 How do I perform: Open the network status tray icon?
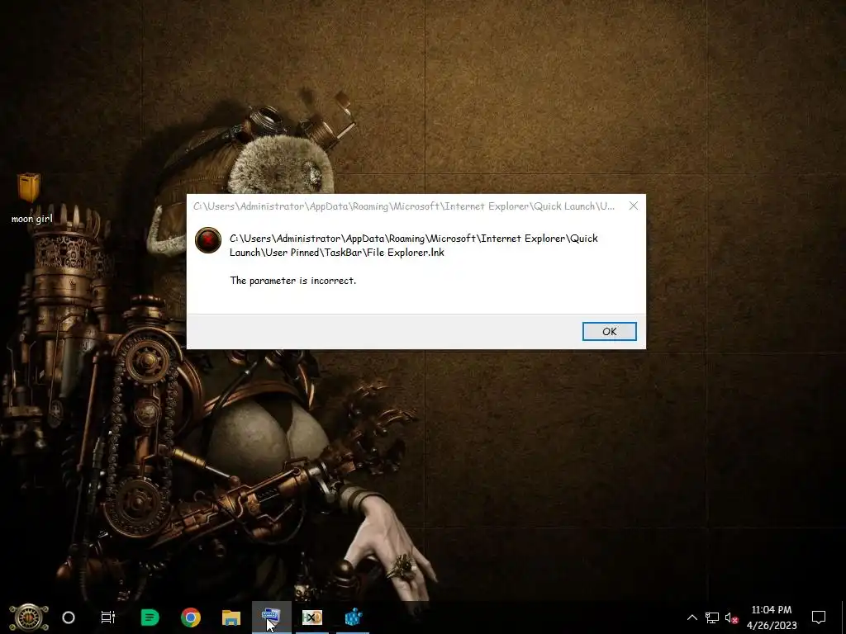click(x=712, y=617)
